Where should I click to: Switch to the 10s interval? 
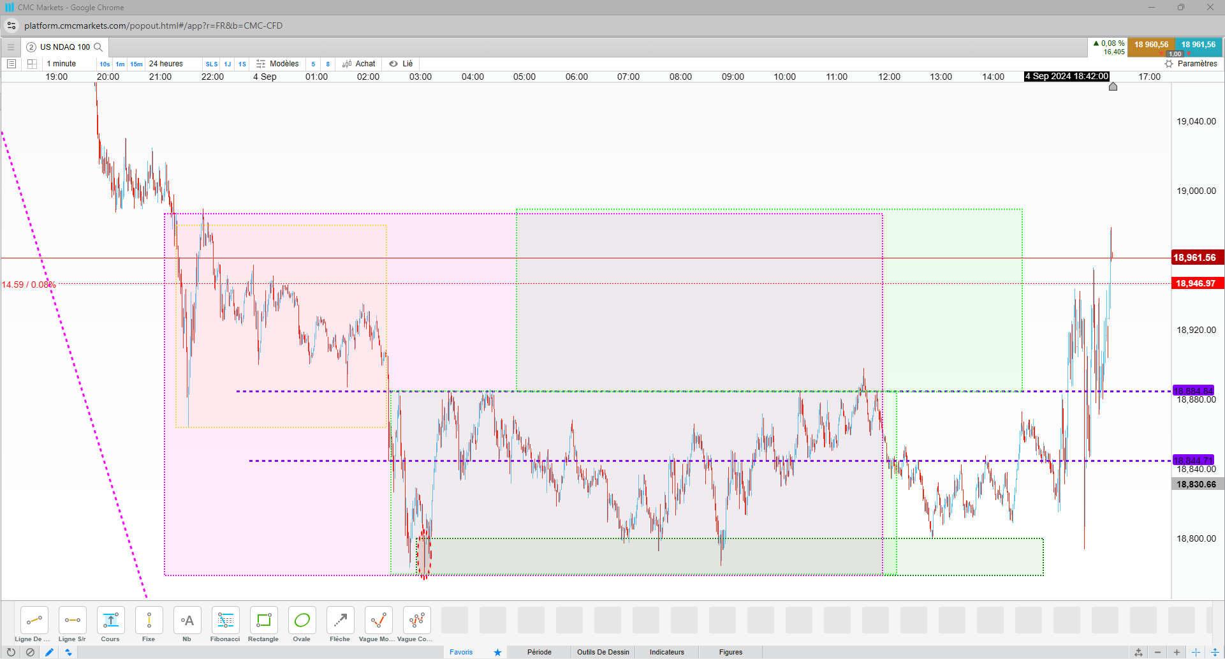[105, 64]
